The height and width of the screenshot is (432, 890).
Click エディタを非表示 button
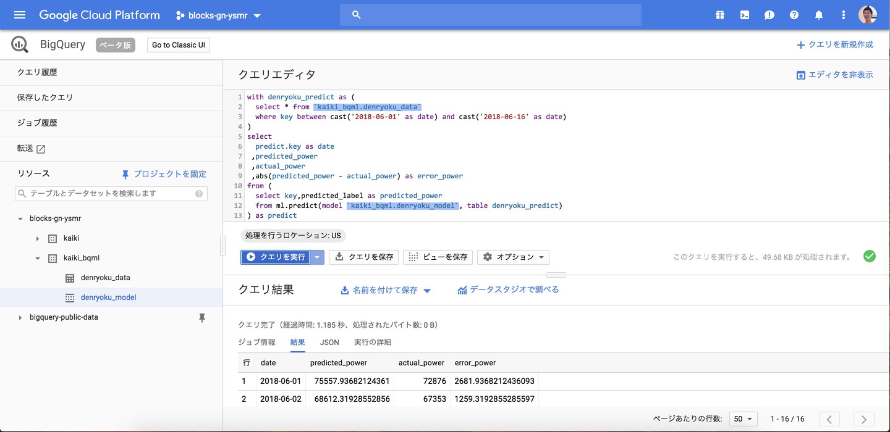[x=834, y=75]
